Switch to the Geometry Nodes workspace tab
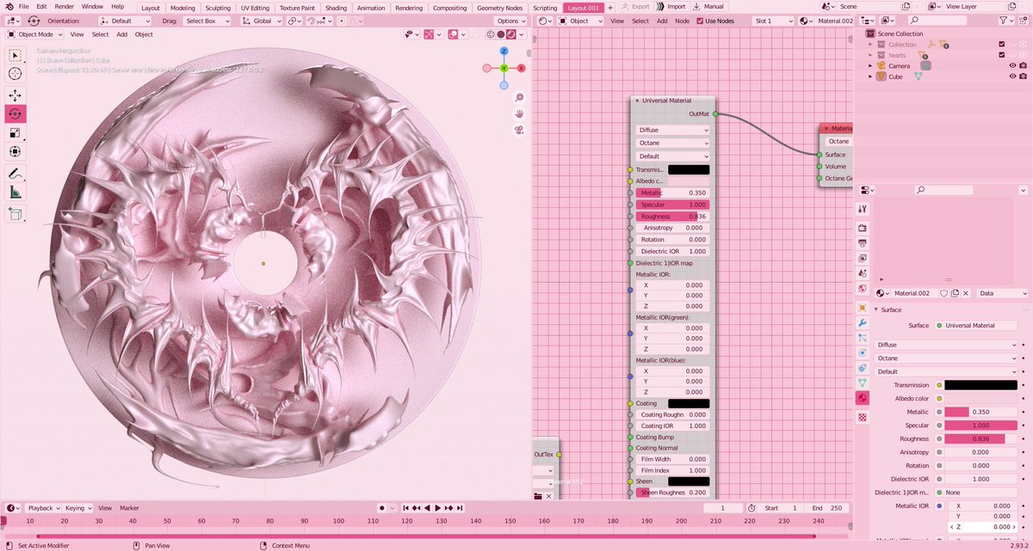1033x551 pixels. pos(499,7)
